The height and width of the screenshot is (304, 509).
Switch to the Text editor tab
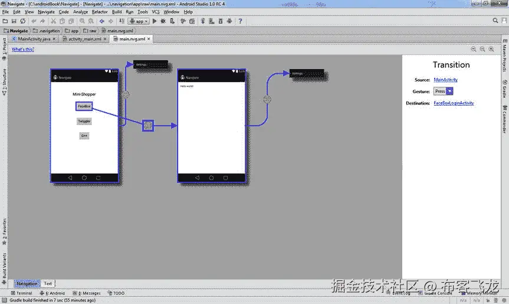pyautogui.click(x=48, y=283)
